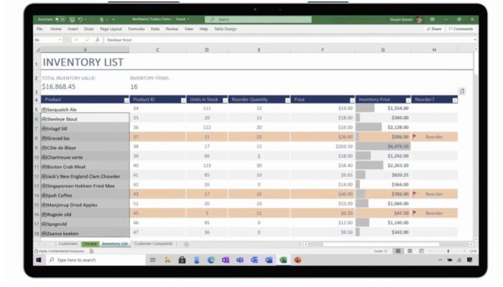Open the Inventory Price filter dropdown
The width and height of the screenshot is (503, 287).
click(408, 100)
